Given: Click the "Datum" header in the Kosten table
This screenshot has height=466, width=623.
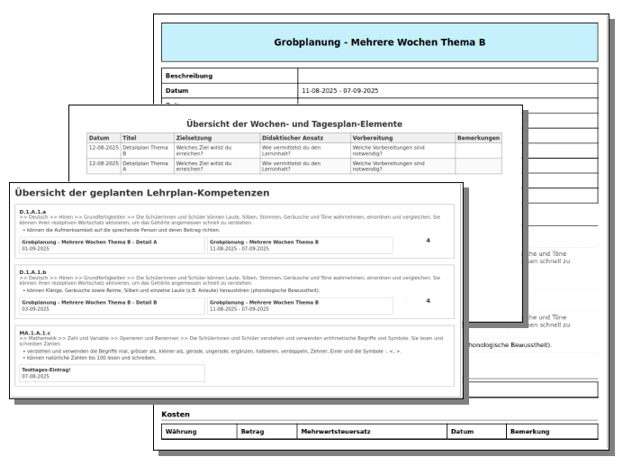Looking at the screenshot, I should click(x=476, y=432).
